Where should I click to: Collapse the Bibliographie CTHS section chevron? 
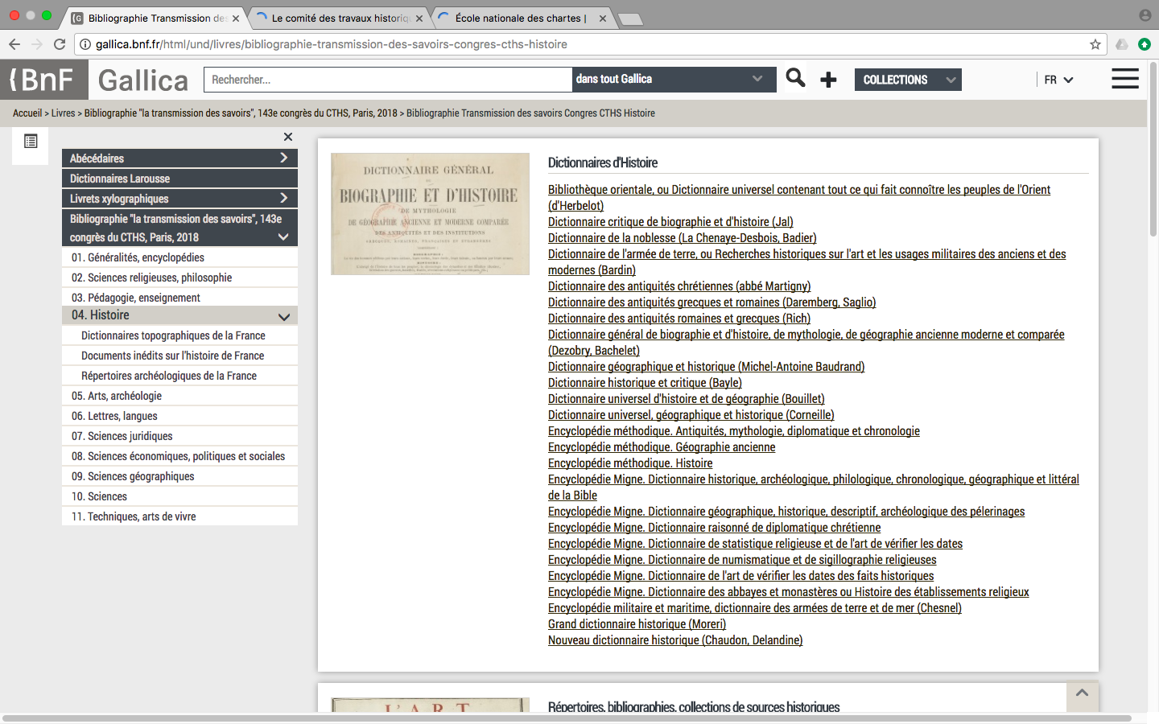click(x=283, y=237)
